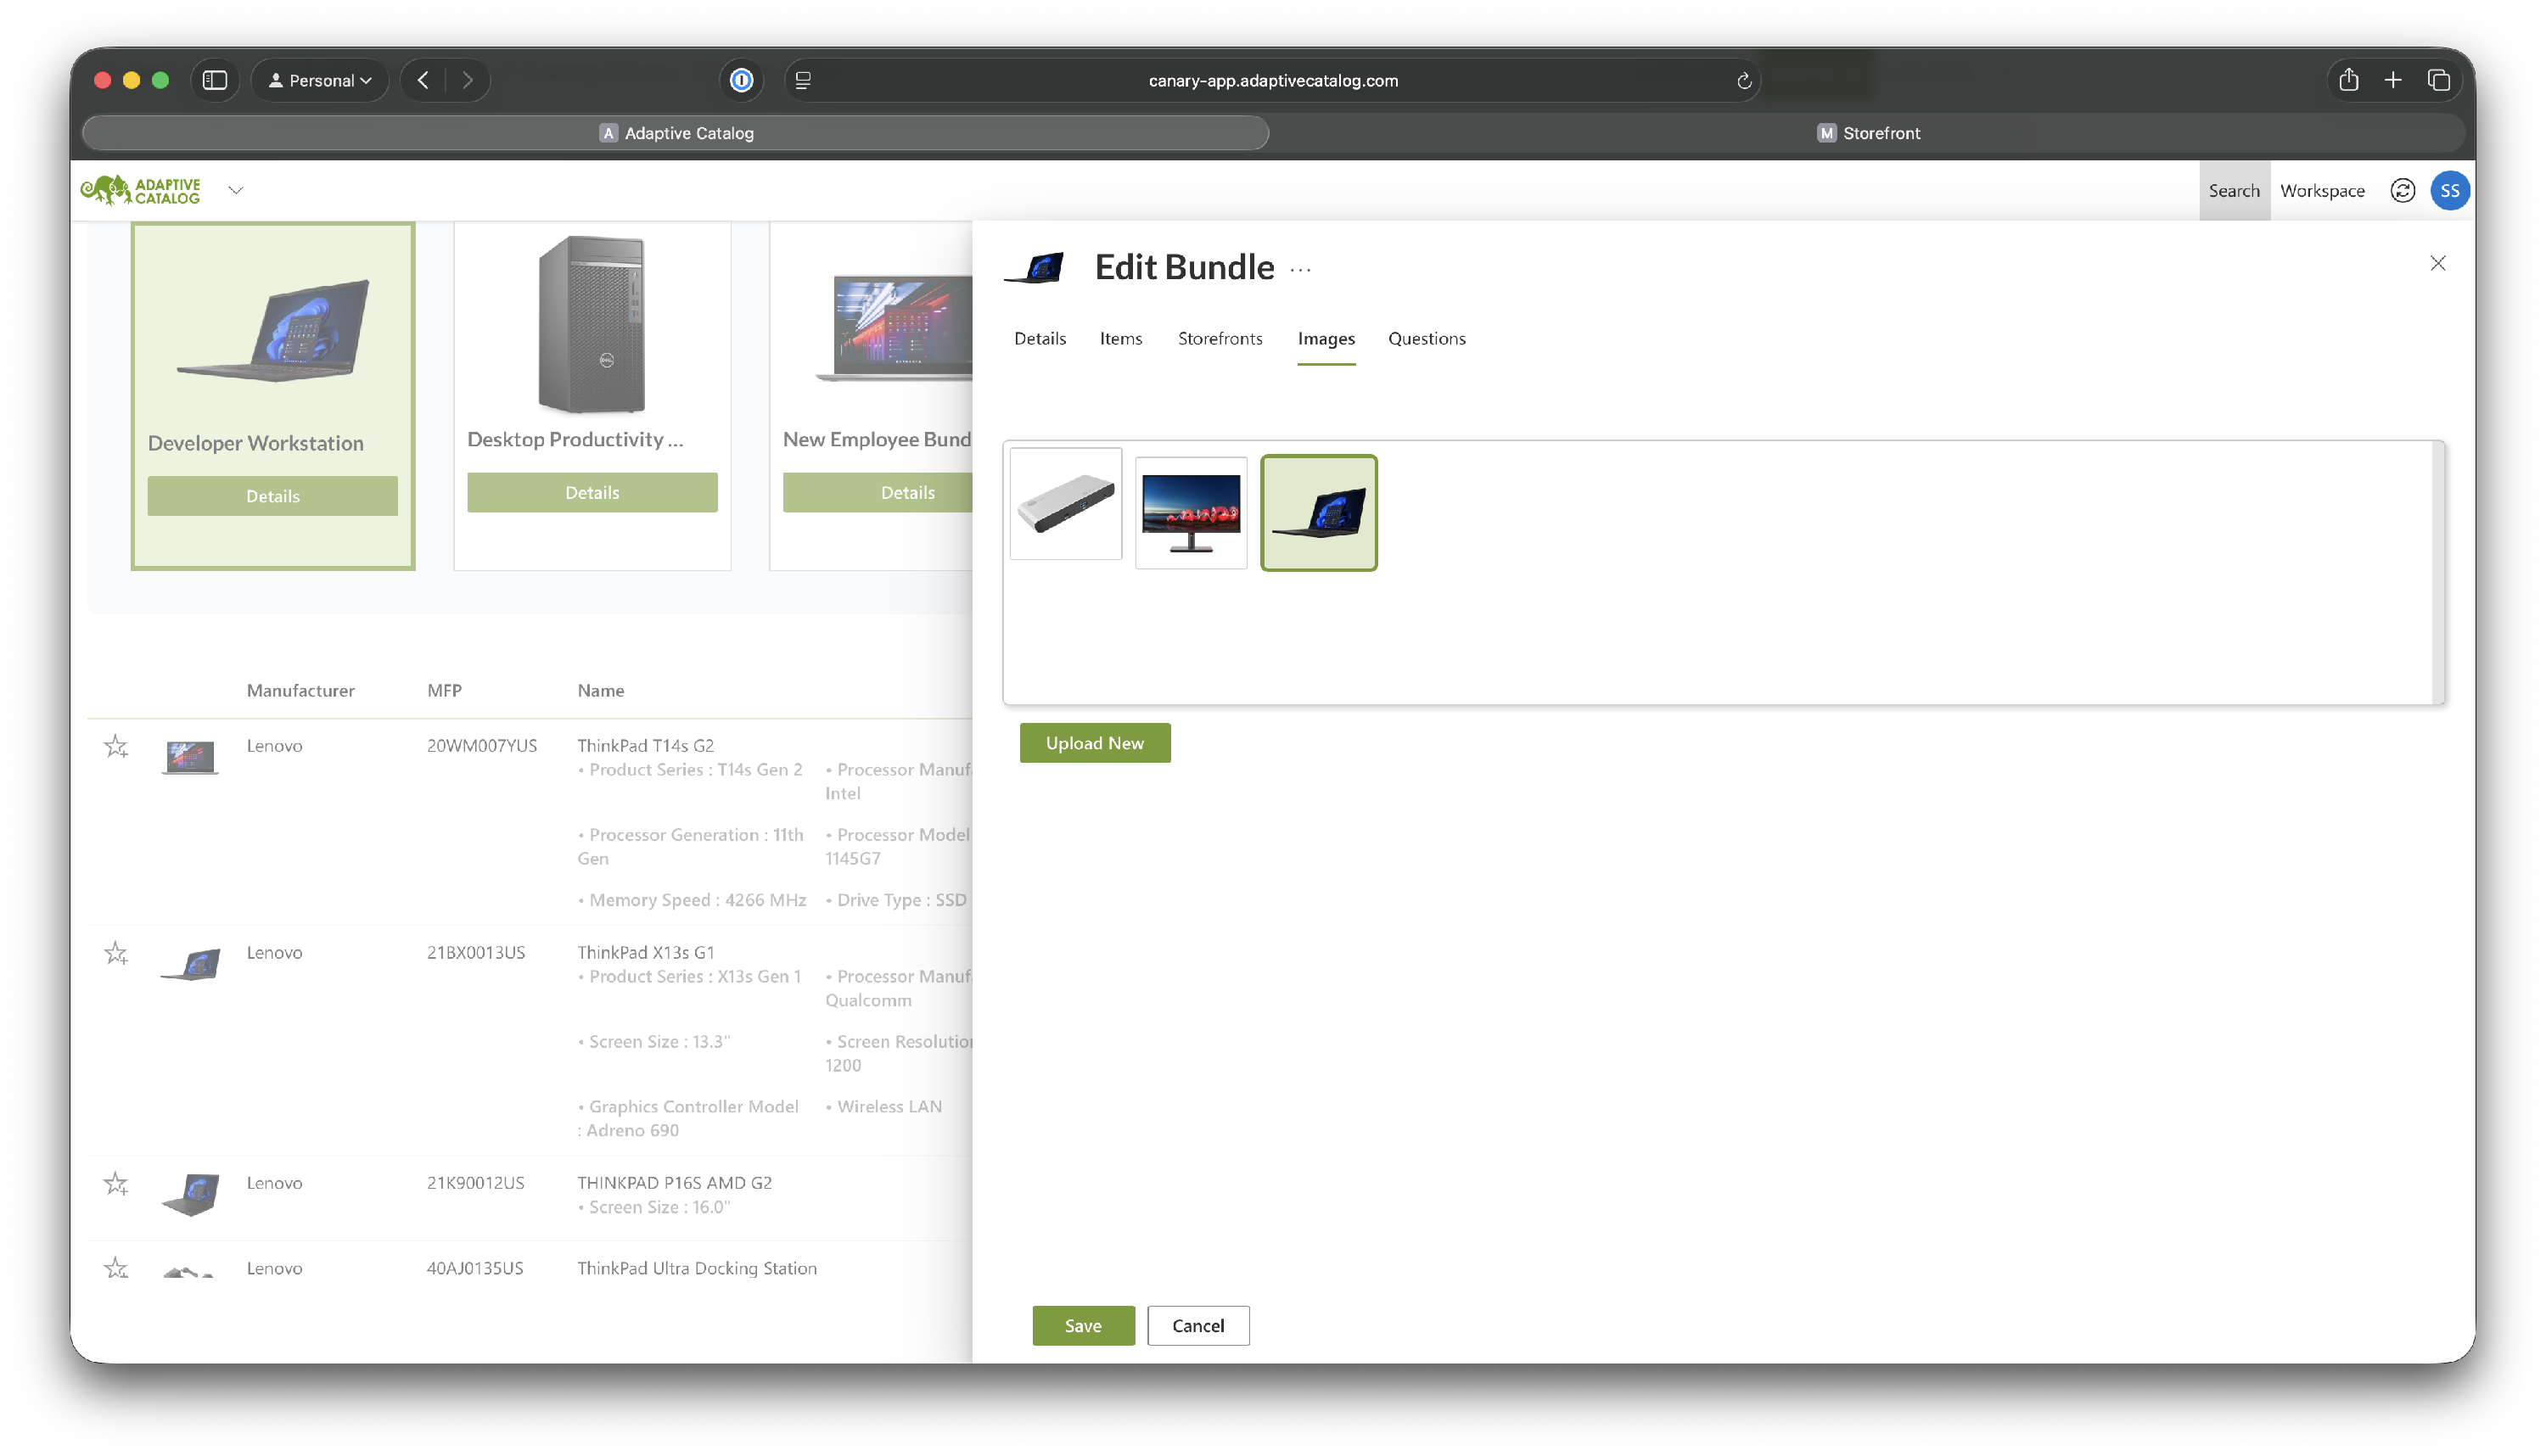2546x1456 pixels.
Task: Click the images panel vertical scrollbar
Action: pyautogui.click(x=2437, y=572)
